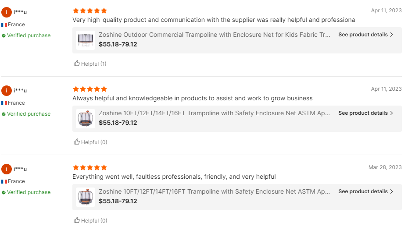
Task: Click the avatar of third reviewer
Action: click(x=7, y=169)
